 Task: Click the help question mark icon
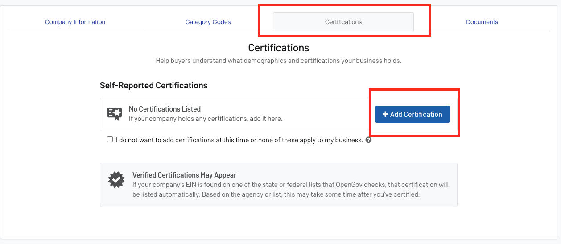click(369, 140)
